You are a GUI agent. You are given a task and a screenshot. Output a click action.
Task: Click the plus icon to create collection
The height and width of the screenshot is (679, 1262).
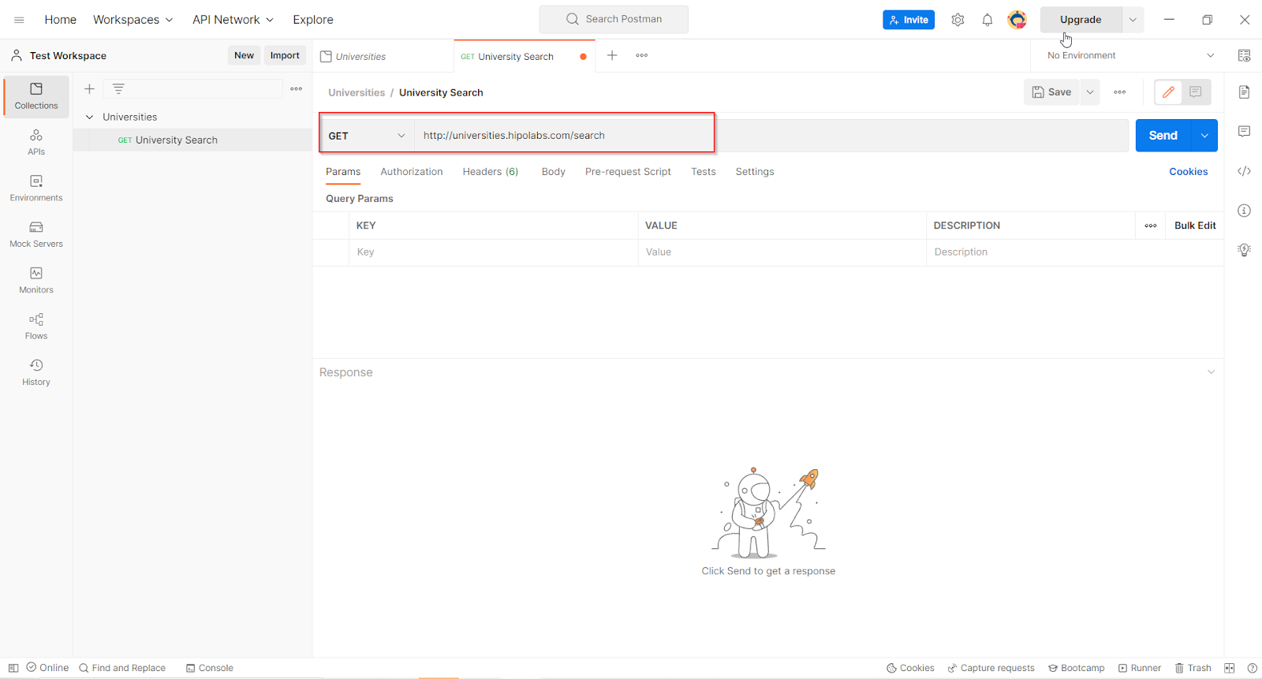[89, 89]
